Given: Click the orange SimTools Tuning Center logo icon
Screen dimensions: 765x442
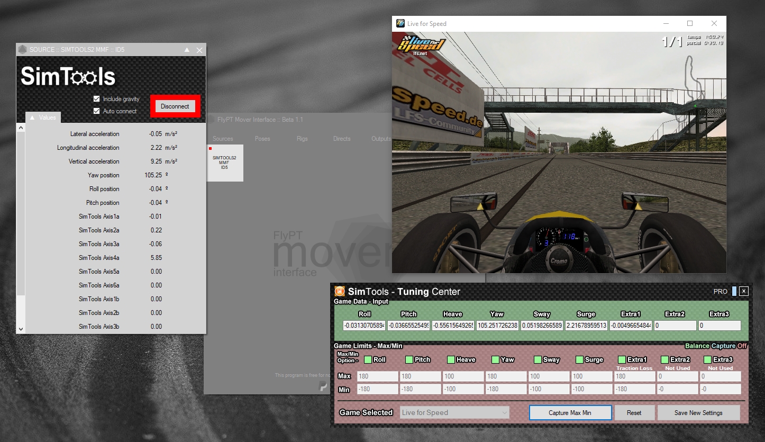Looking at the screenshot, I should 340,291.
